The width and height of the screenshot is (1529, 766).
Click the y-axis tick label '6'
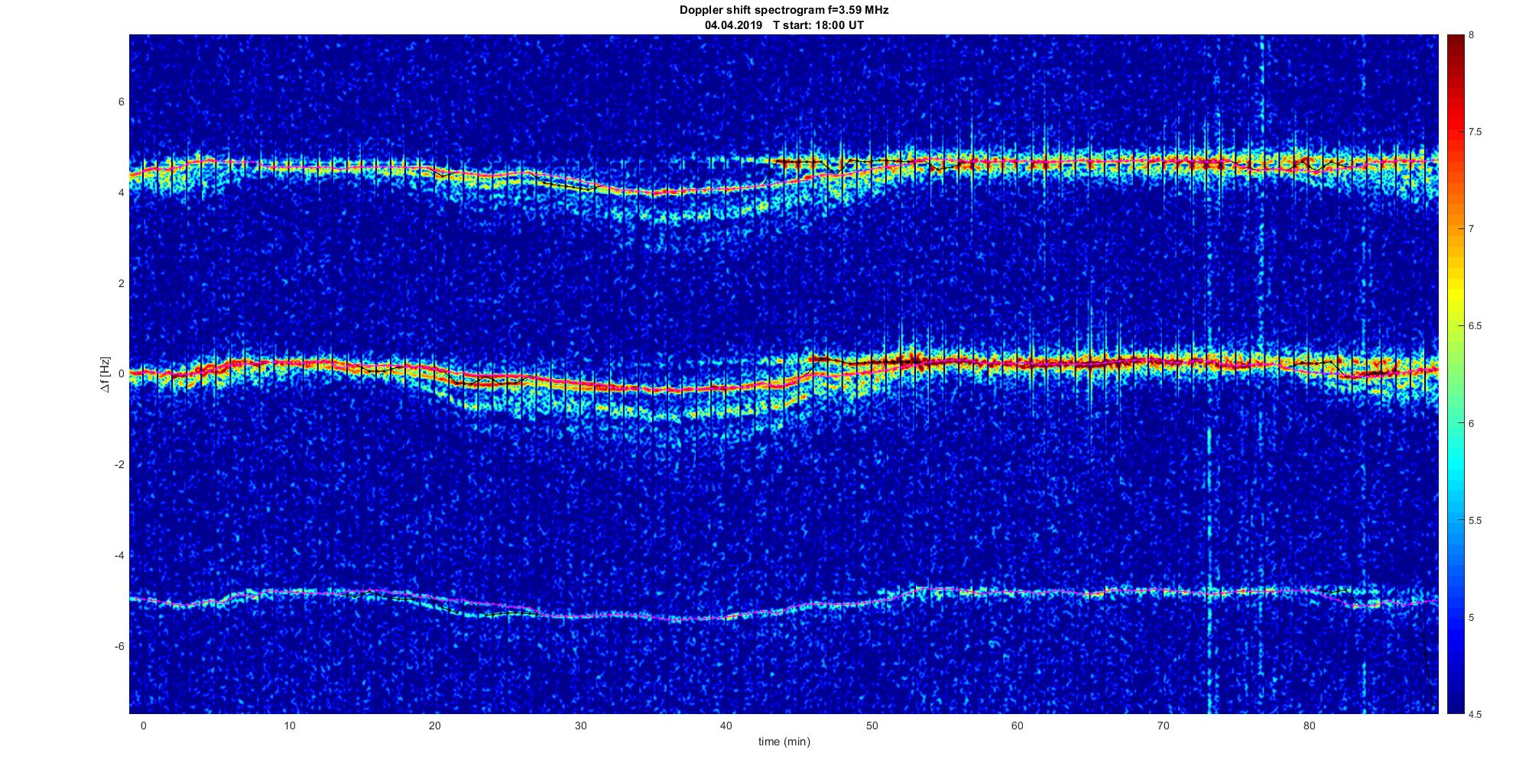pos(122,102)
